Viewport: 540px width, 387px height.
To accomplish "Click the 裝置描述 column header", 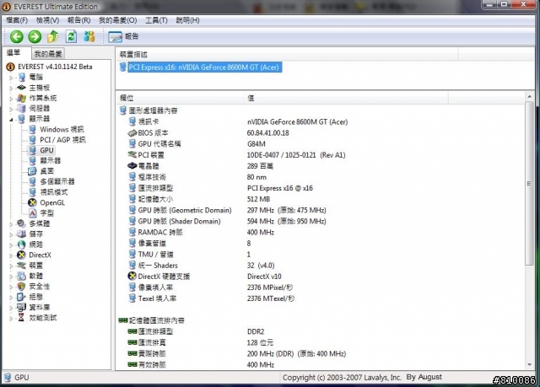I will pos(287,54).
